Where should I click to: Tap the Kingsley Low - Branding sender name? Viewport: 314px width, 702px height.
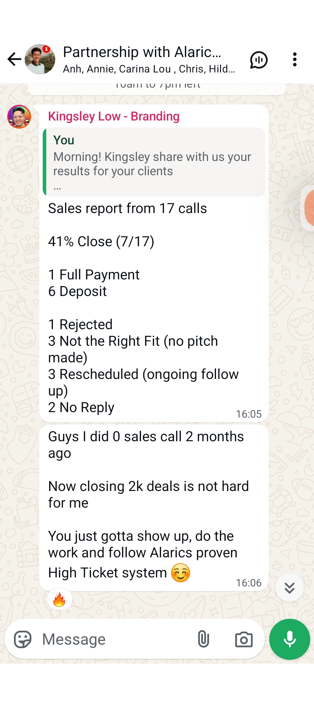click(x=114, y=116)
